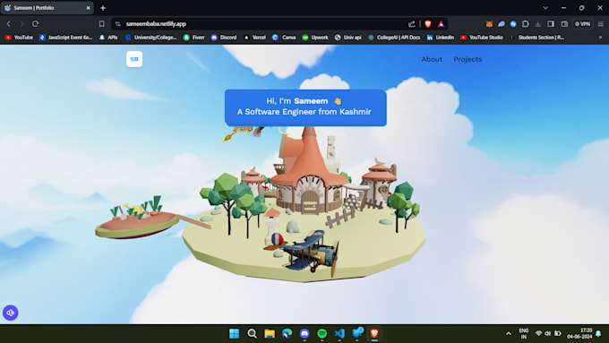Open the tab search chevron dropdown
The height and width of the screenshot is (343, 609).
pyautogui.click(x=545, y=8)
